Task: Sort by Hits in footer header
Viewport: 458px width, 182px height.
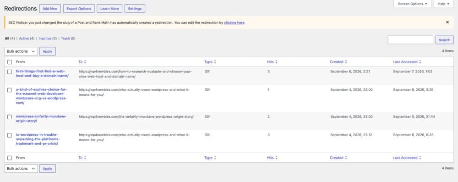Action: (272, 158)
